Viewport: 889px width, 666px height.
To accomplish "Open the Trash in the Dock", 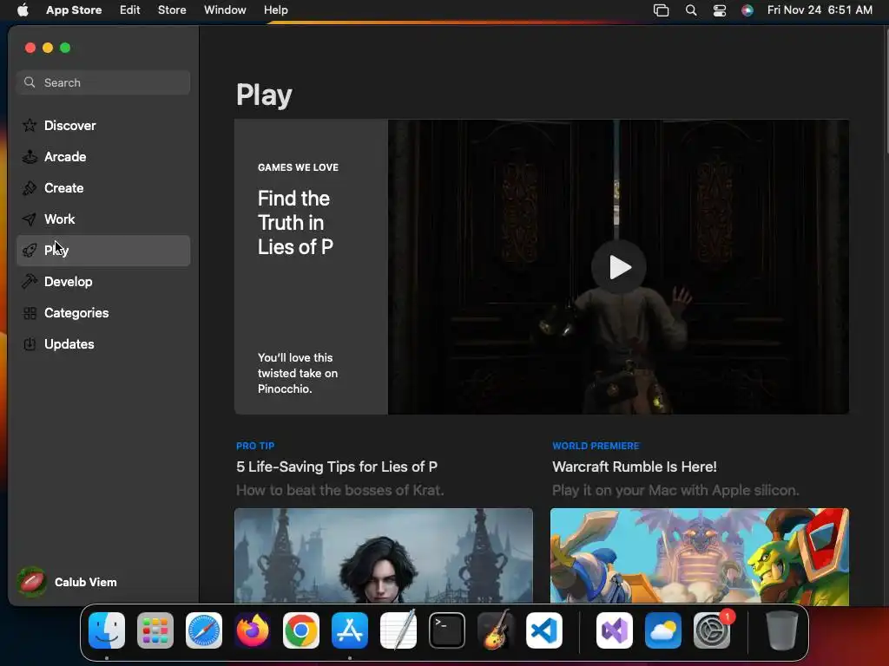I will tap(782, 630).
